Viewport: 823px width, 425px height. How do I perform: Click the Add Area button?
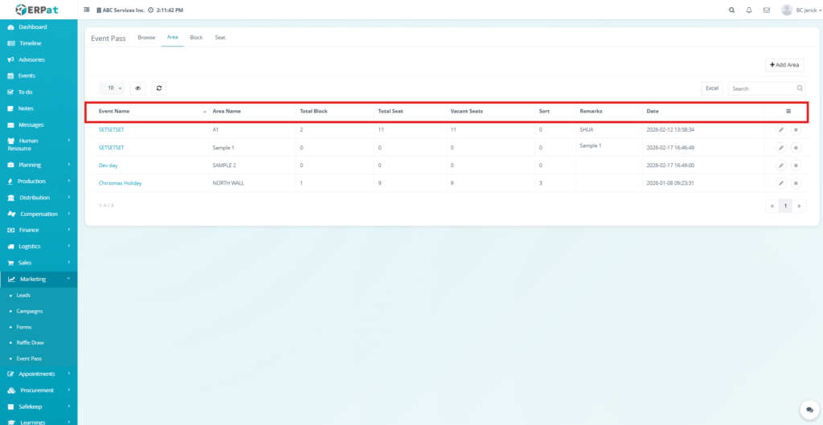pos(784,65)
